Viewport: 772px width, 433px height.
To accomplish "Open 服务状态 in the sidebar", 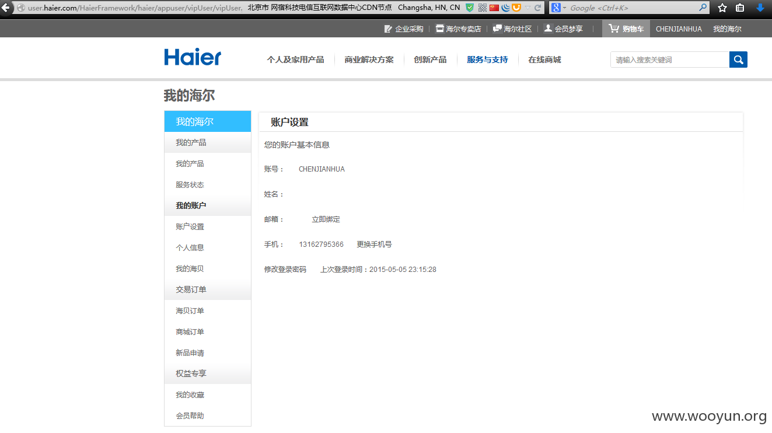I will [x=190, y=184].
